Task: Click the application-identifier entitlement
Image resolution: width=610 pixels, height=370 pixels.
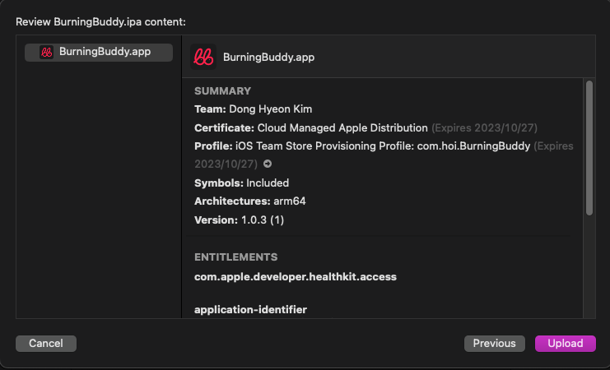Action: click(x=250, y=310)
